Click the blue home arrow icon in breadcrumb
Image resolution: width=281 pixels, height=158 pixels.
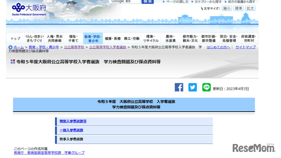pos(11,47)
